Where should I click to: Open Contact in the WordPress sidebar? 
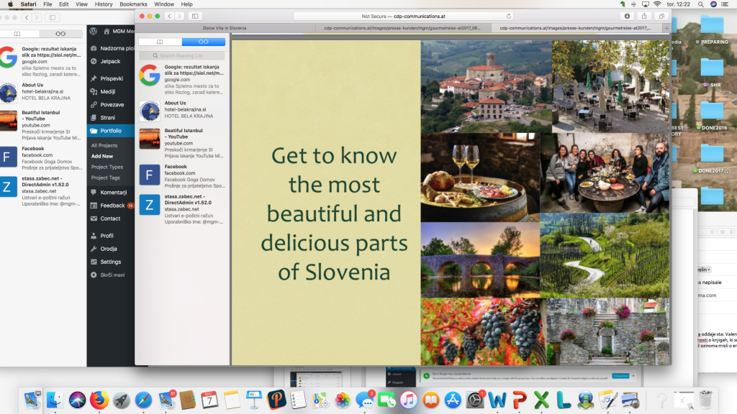[110, 218]
